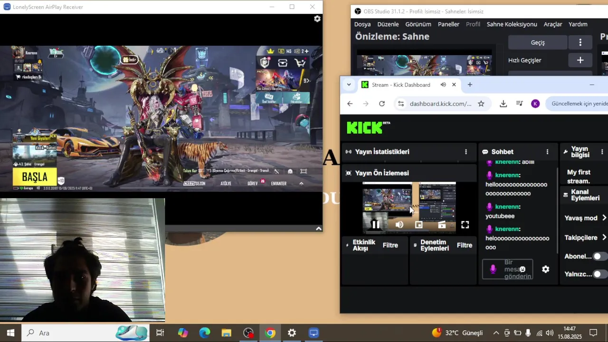Toggle picture-in-picture on stream preview
Viewport: 608px width, 342px height.
418,225
